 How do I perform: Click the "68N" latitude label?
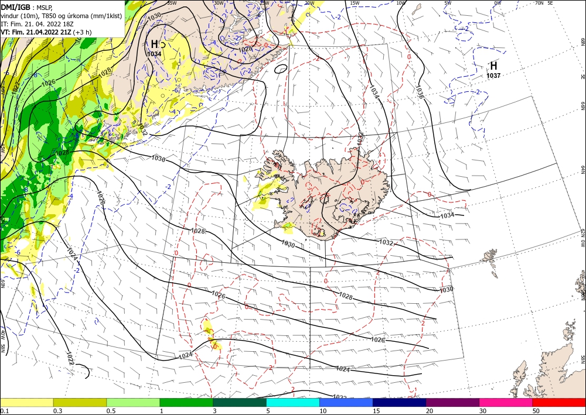coord(582,42)
